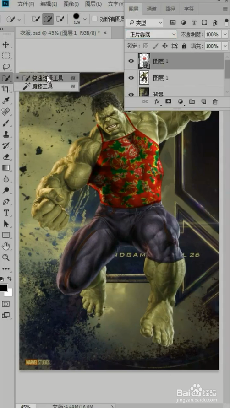Choose Add to Selection mode

click(x=48, y=19)
